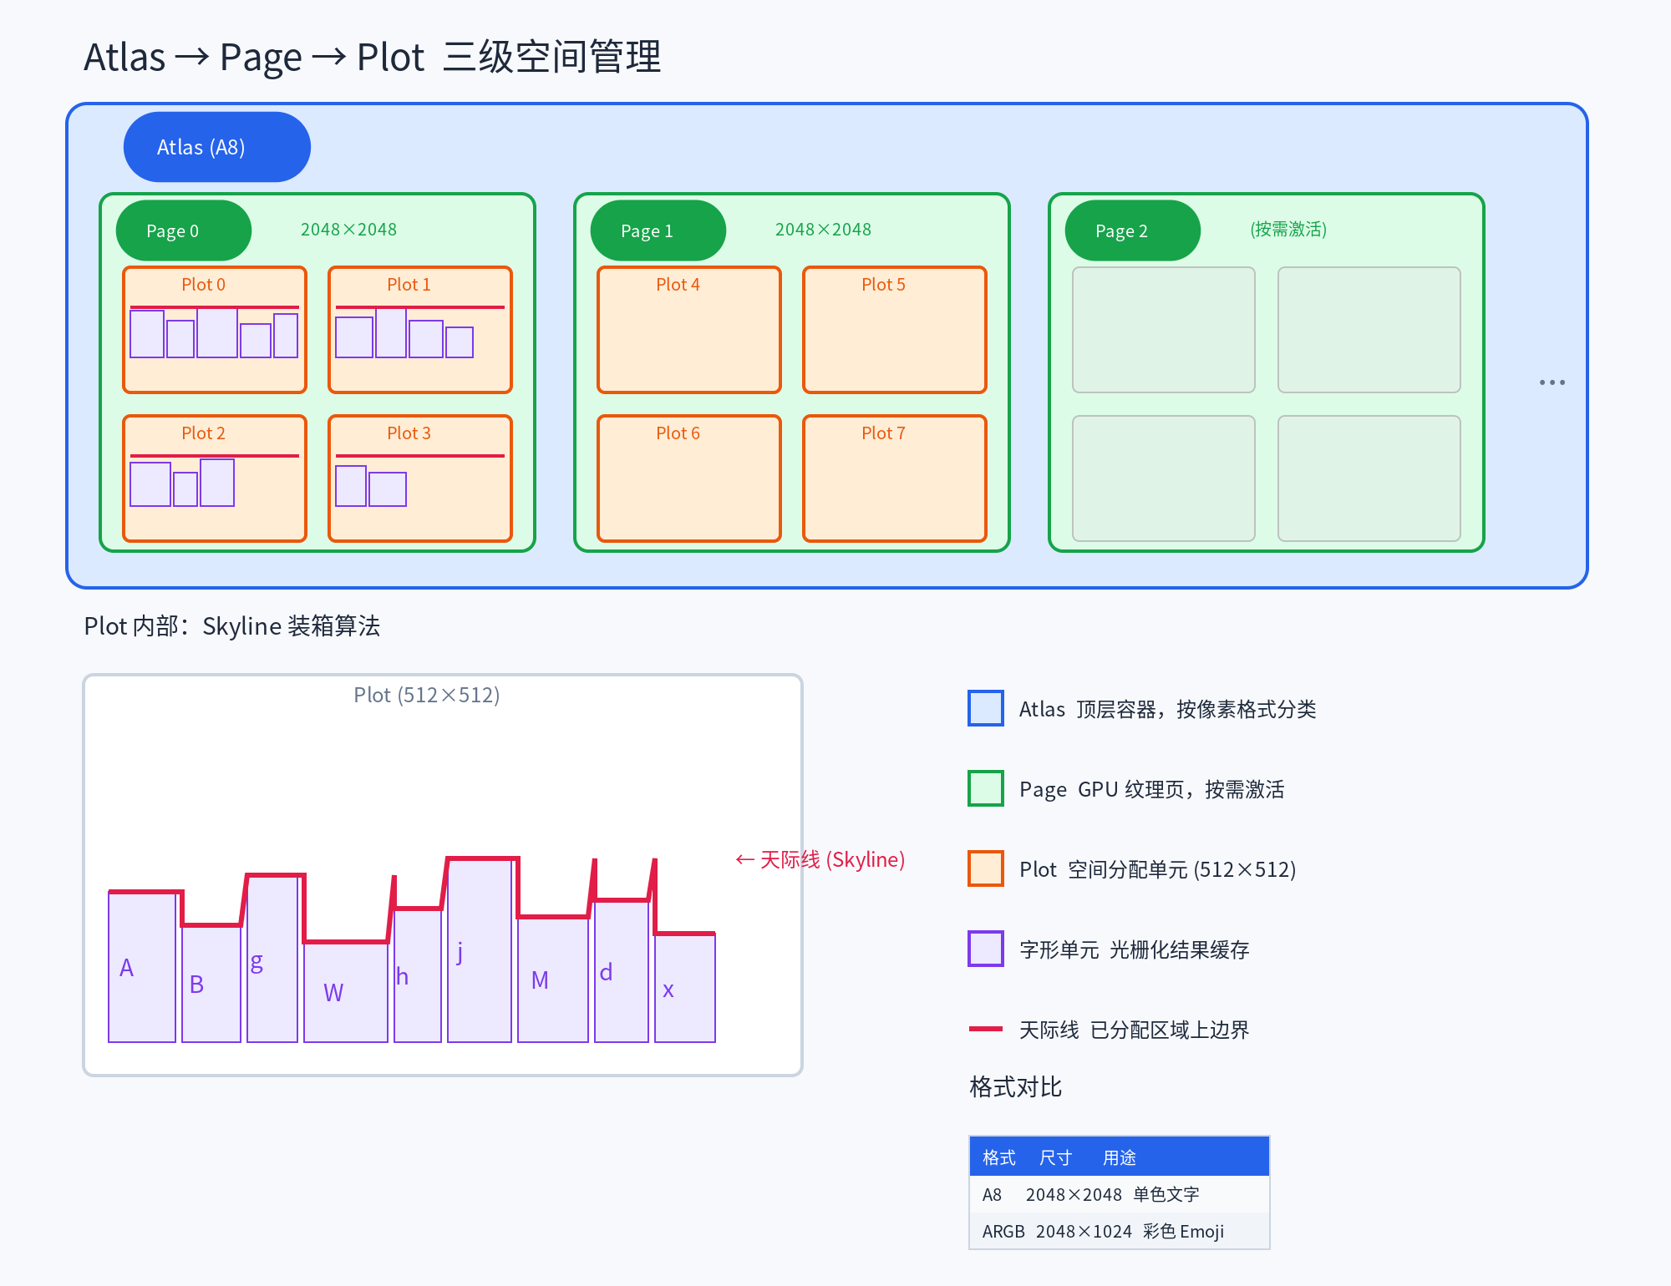Screen dimensions: 1671x1286
Task: Click the orange Plot legend square
Action: point(984,868)
